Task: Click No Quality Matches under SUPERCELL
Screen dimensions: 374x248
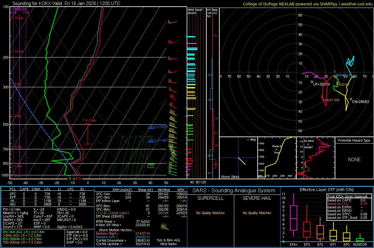Action: click(210, 213)
